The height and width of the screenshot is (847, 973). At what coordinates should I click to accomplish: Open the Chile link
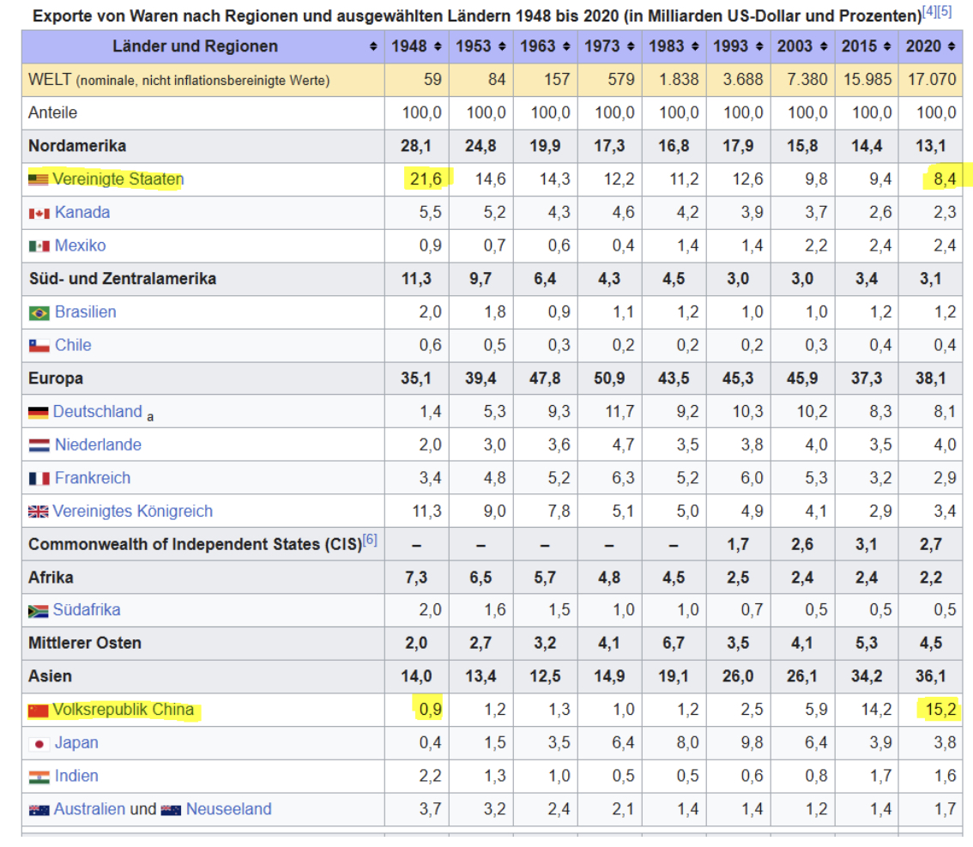[73, 345]
